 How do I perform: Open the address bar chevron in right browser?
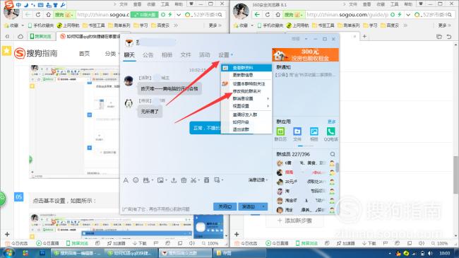point(407,15)
